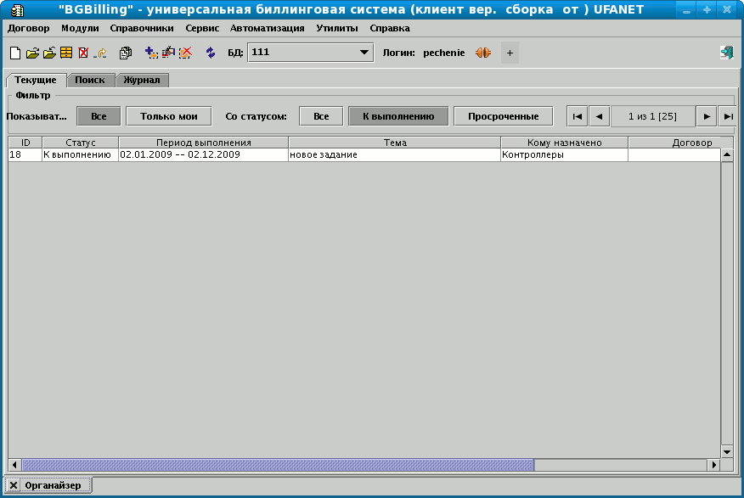Toggle the 'Все' filter under Показыват
Image resolution: width=744 pixels, height=498 pixels.
coord(96,115)
